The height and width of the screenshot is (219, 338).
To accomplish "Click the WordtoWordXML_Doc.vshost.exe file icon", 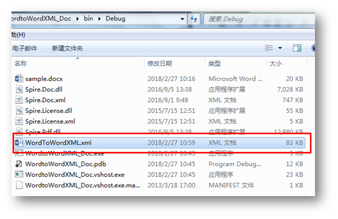I will 19,175.
